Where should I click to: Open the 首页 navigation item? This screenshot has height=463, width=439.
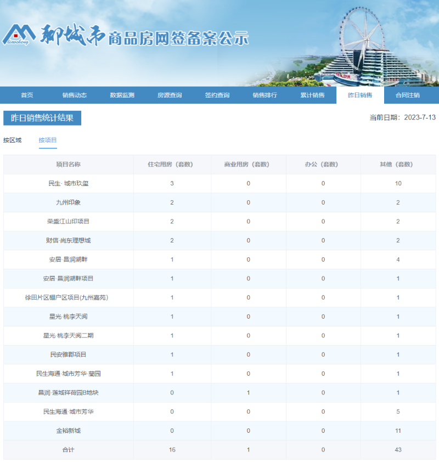(x=27, y=95)
